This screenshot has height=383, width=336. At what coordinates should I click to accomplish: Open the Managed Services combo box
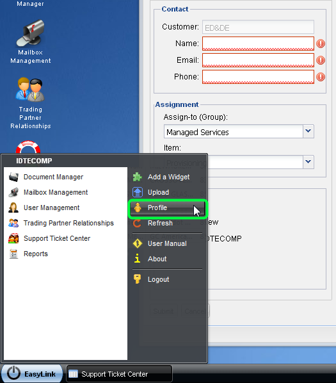coord(239,132)
